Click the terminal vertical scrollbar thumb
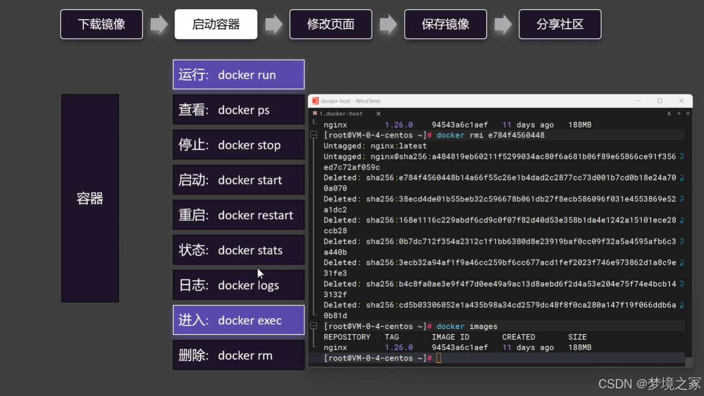This screenshot has width=704, height=396. click(x=689, y=362)
